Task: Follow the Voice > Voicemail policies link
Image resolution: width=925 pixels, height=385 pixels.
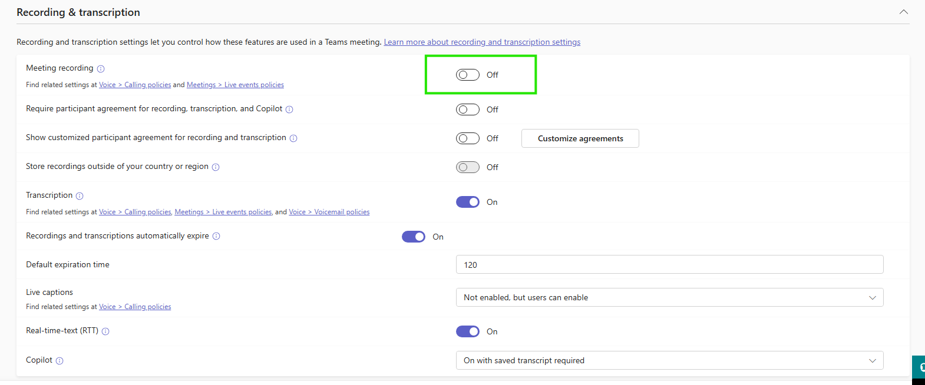Action: click(329, 212)
